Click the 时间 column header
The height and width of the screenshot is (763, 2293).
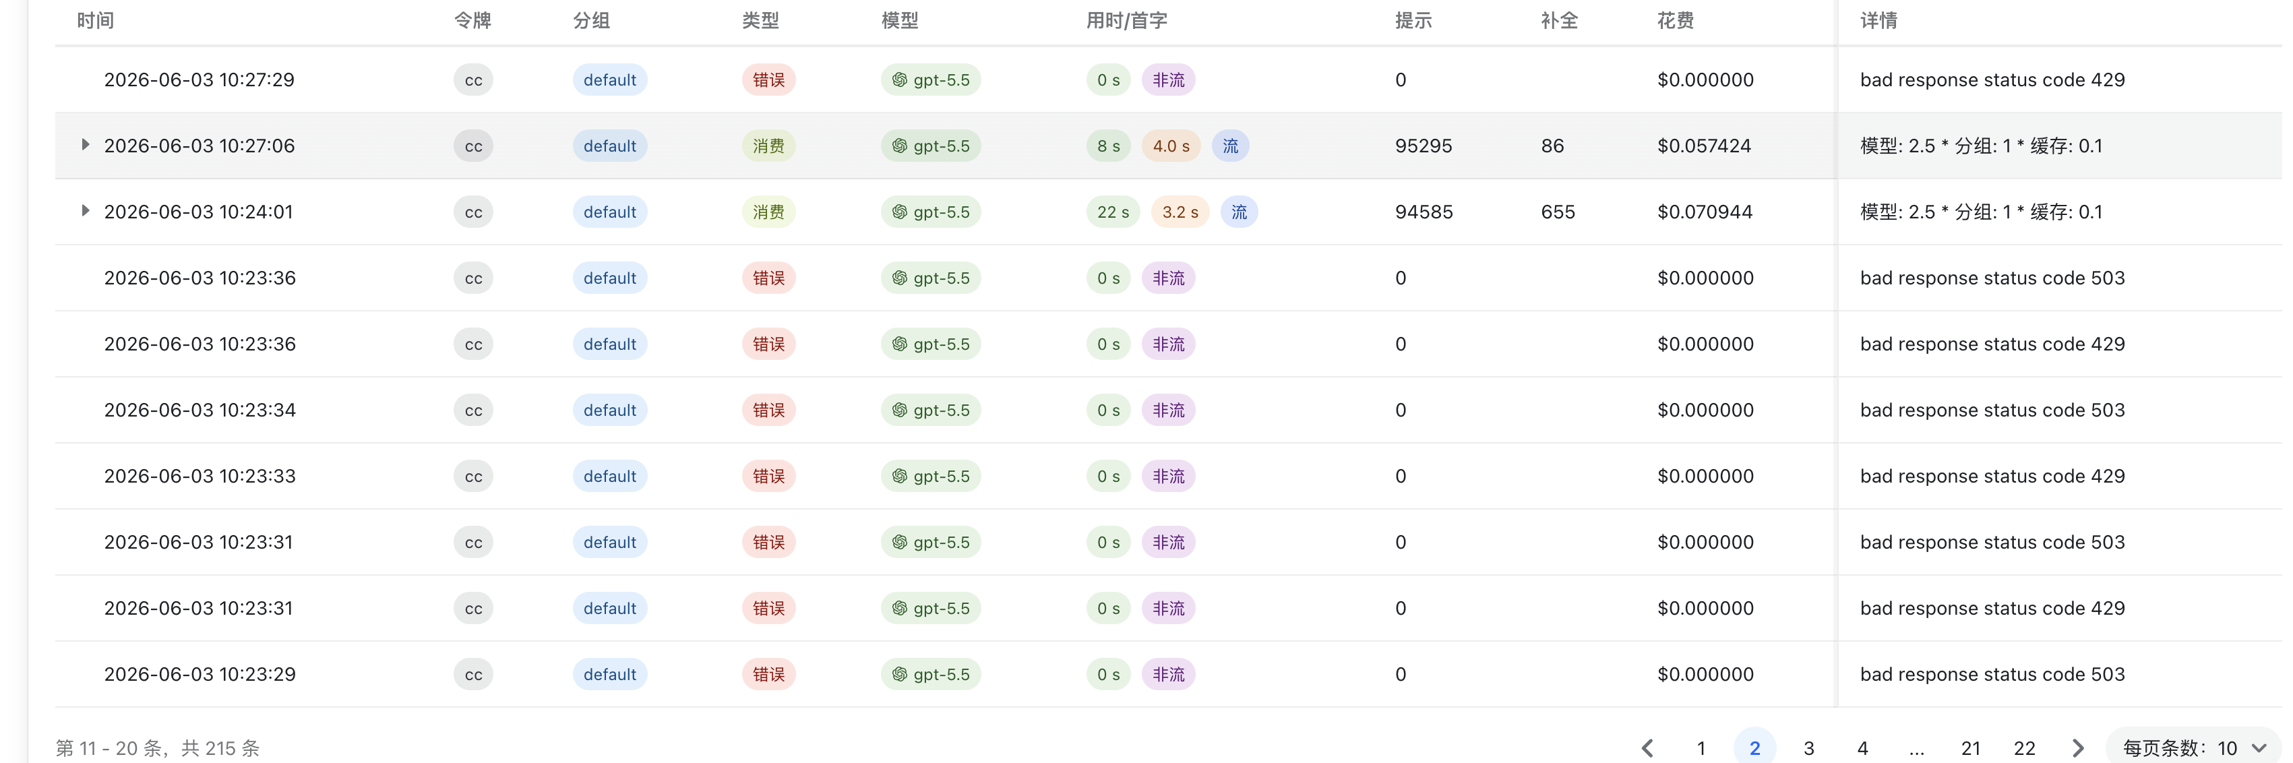95,20
